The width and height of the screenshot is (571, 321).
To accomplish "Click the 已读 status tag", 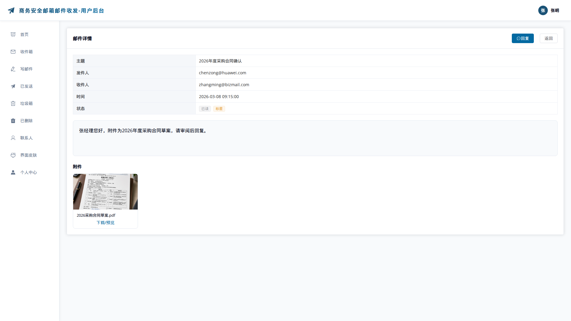I will click(205, 109).
